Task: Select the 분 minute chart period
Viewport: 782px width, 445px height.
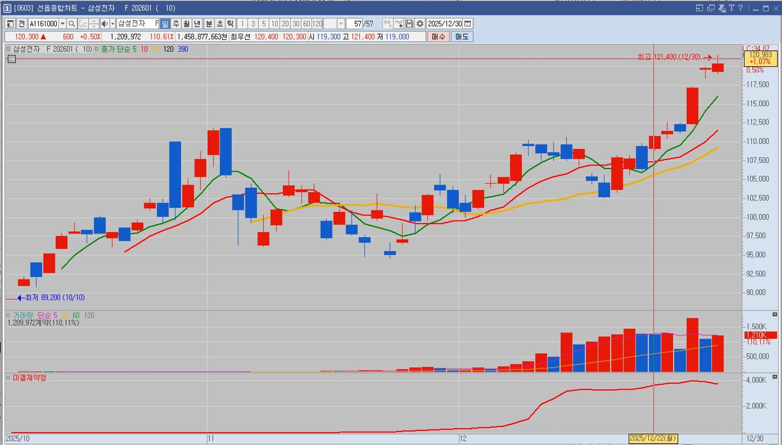Action: point(209,24)
